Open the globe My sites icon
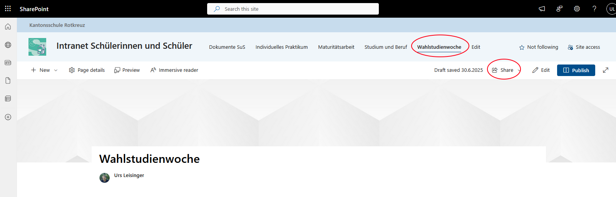The width and height of the screenshot is (616, 197). [x=8, y=45]
